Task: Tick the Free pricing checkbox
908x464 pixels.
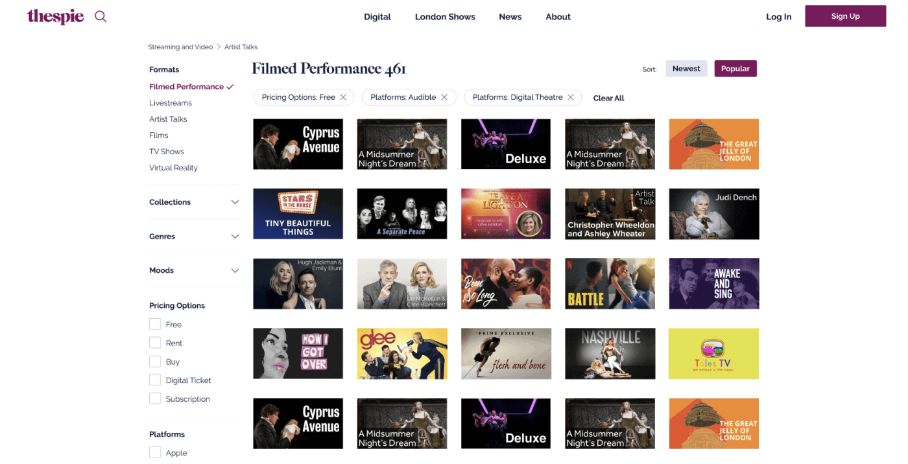Action: point(155,324)
